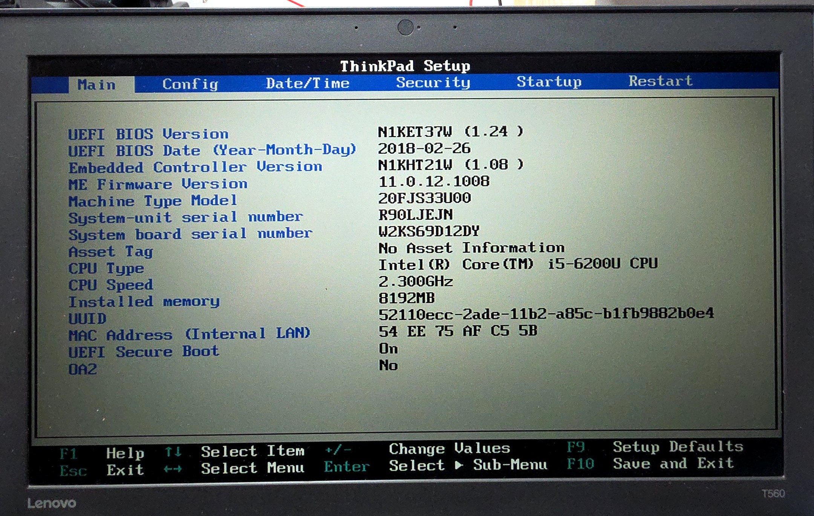
Task: Click serial value R90LJEJN
Action: pos(415,215)
